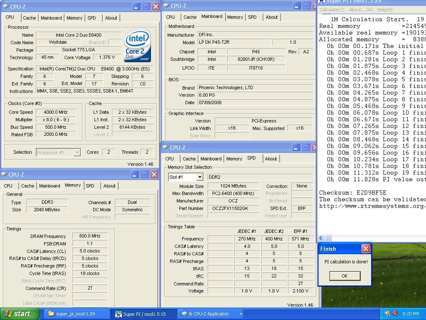The width and height of the screenshot is (426, 320).
Task: Click the "PC2-6400 (400 MHz)" max bandwidth field
Action: 233,193
